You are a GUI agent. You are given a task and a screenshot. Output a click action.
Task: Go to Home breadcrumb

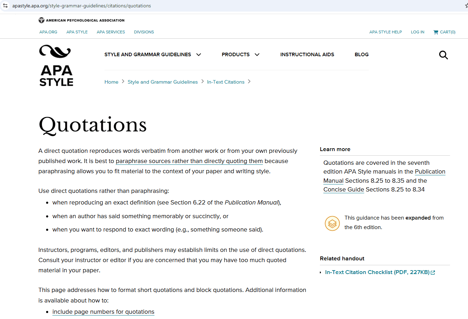tap(111, 82)
